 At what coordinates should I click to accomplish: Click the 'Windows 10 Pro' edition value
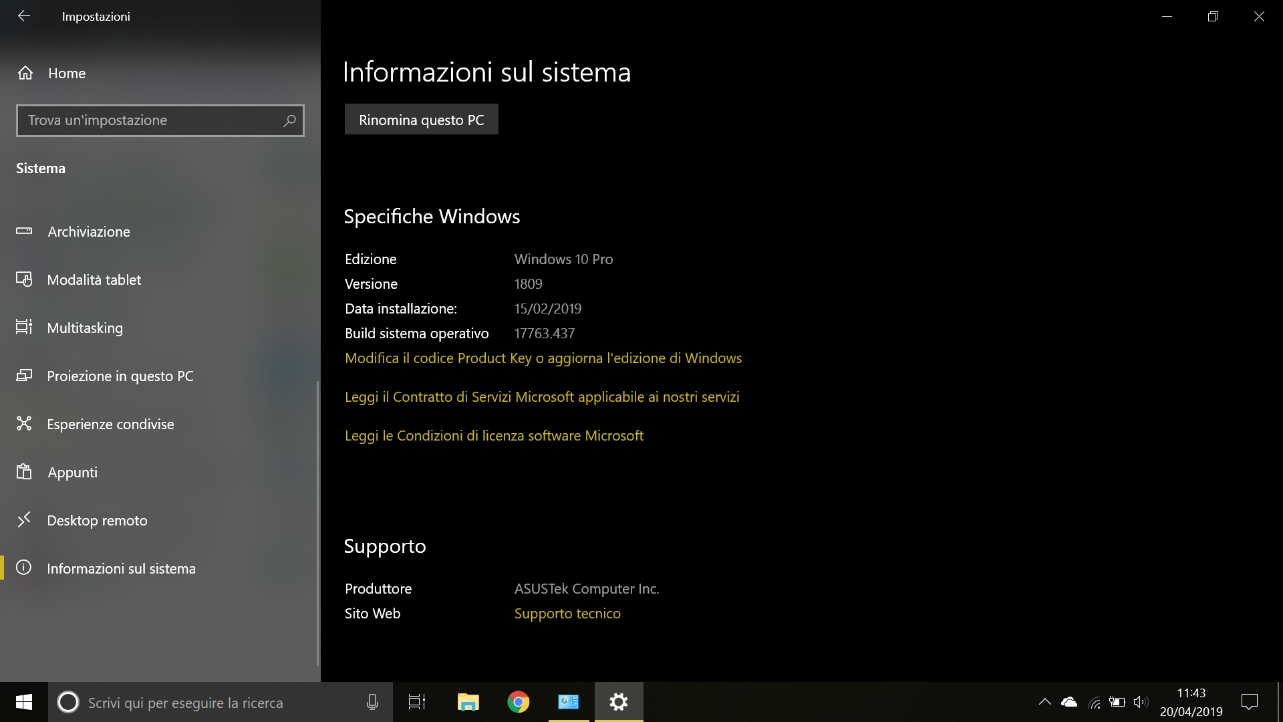[x=563, y=259]
